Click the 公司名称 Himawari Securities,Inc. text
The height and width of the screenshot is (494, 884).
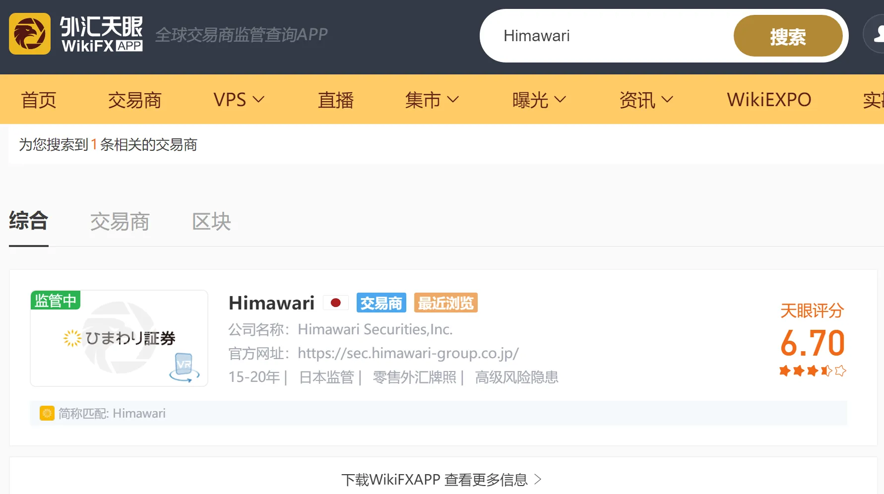pyautogui.click(x=340, y=329)
